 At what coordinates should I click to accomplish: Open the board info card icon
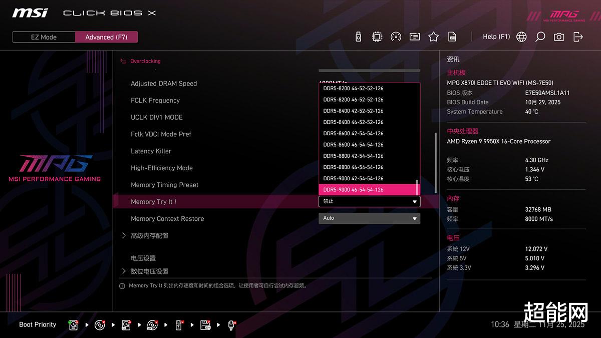(415, 37)
